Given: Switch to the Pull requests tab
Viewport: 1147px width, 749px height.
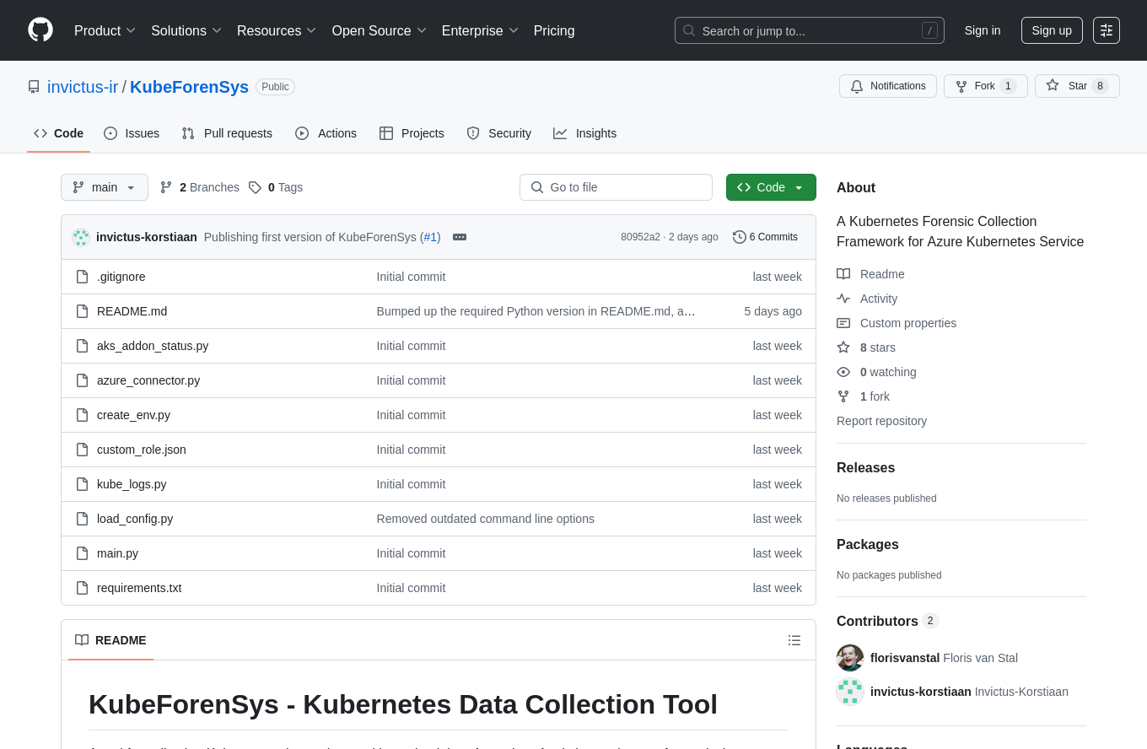Looking at the screenshot, I should (x=227, y=133).
